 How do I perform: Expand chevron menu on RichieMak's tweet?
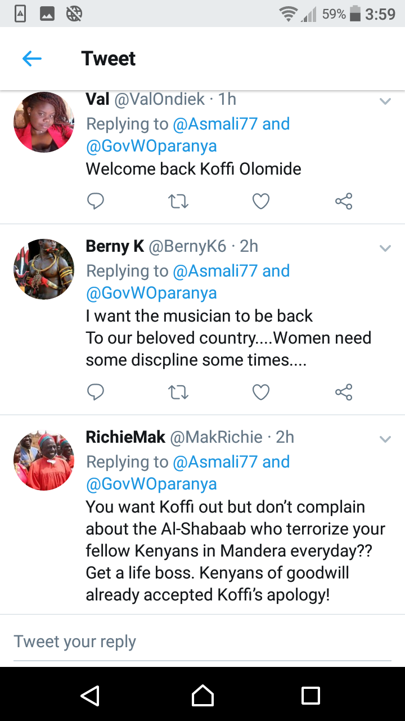click(x=385, y=439)
